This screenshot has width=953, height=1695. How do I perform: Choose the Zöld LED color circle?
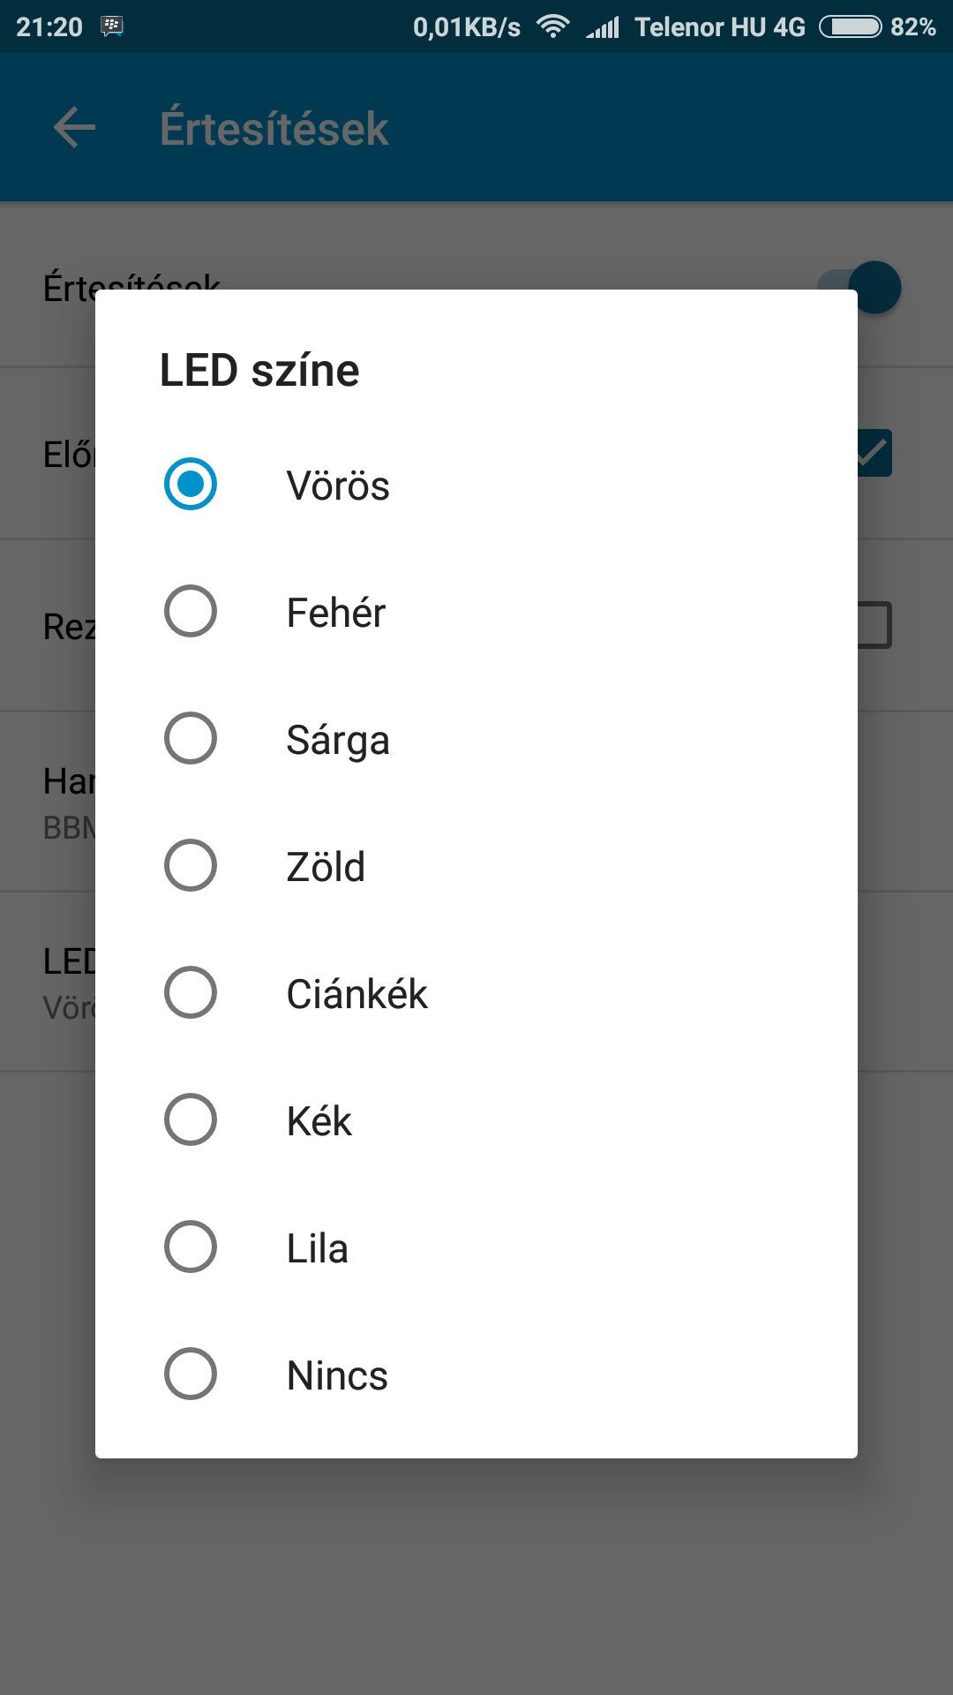coord(191,865)
